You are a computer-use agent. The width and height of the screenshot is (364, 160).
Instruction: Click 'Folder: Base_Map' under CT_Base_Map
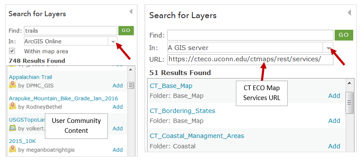pyautogui.click(x=177, y=96)
